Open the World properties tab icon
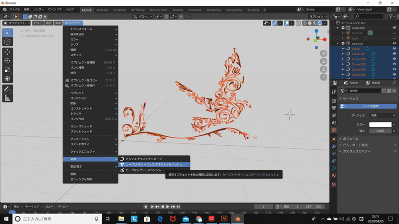Screen dimensions: 399x224 [x=334, y=130]
